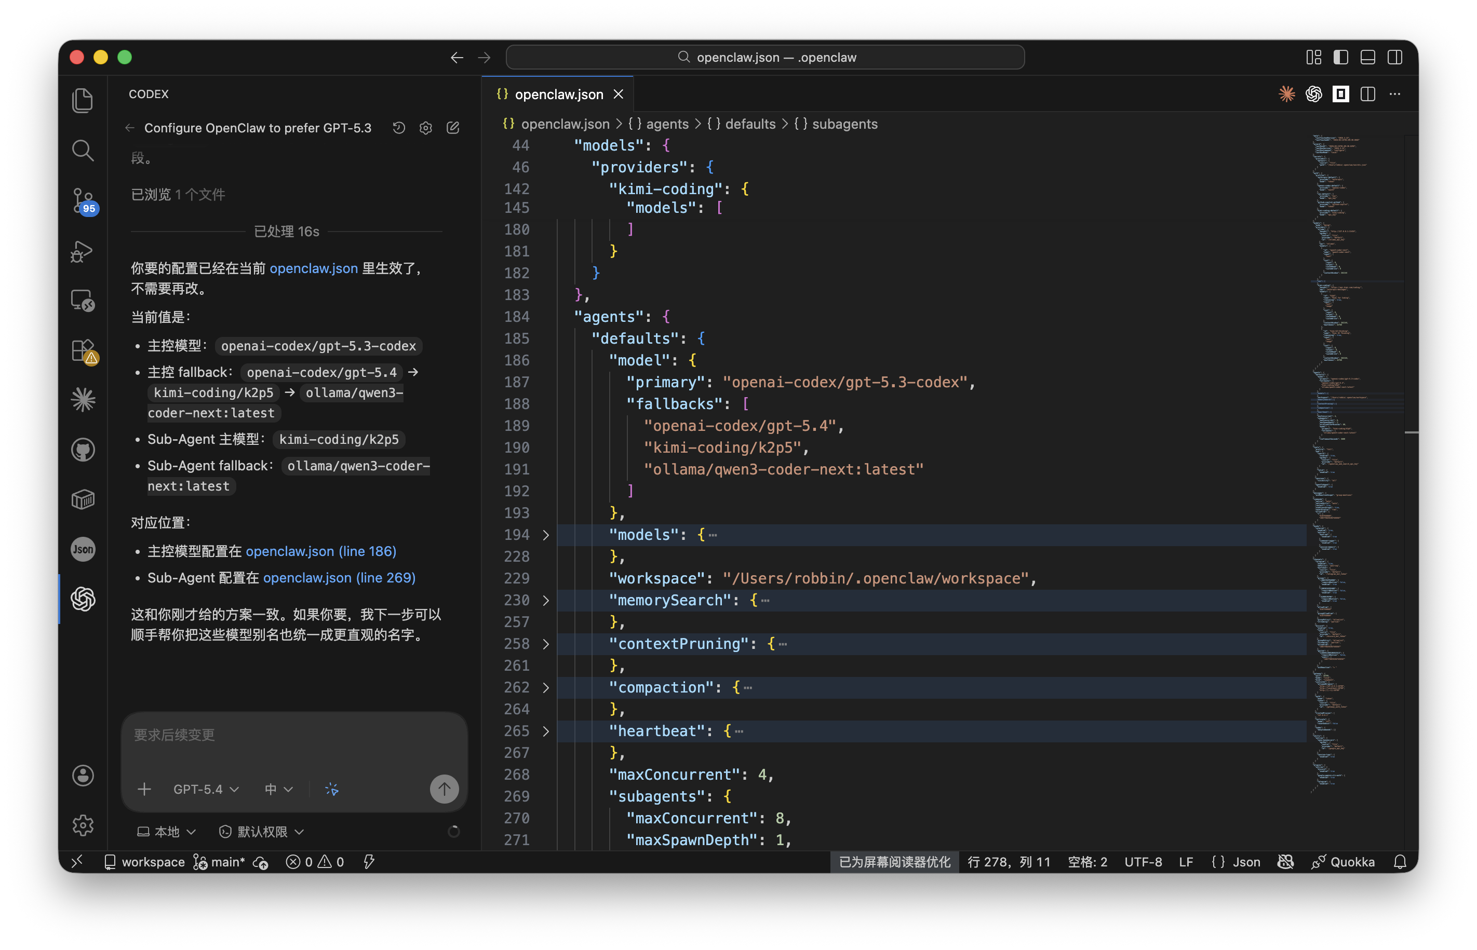Go back with navigation arrow in title bar
The width and height of the screenshot is (1477, 950).
tap(456, 58)
